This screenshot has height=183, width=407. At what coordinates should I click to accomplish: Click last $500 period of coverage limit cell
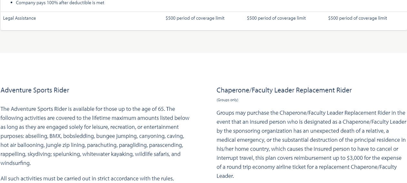click(x=358, y=18)
